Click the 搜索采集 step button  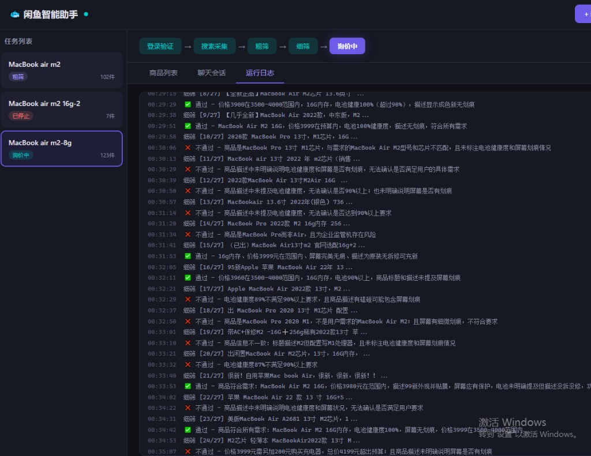(x=214, y=46)
